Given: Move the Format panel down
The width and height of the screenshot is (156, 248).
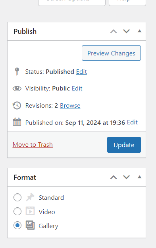Looking at the screenshot, I should click(126, 177).
